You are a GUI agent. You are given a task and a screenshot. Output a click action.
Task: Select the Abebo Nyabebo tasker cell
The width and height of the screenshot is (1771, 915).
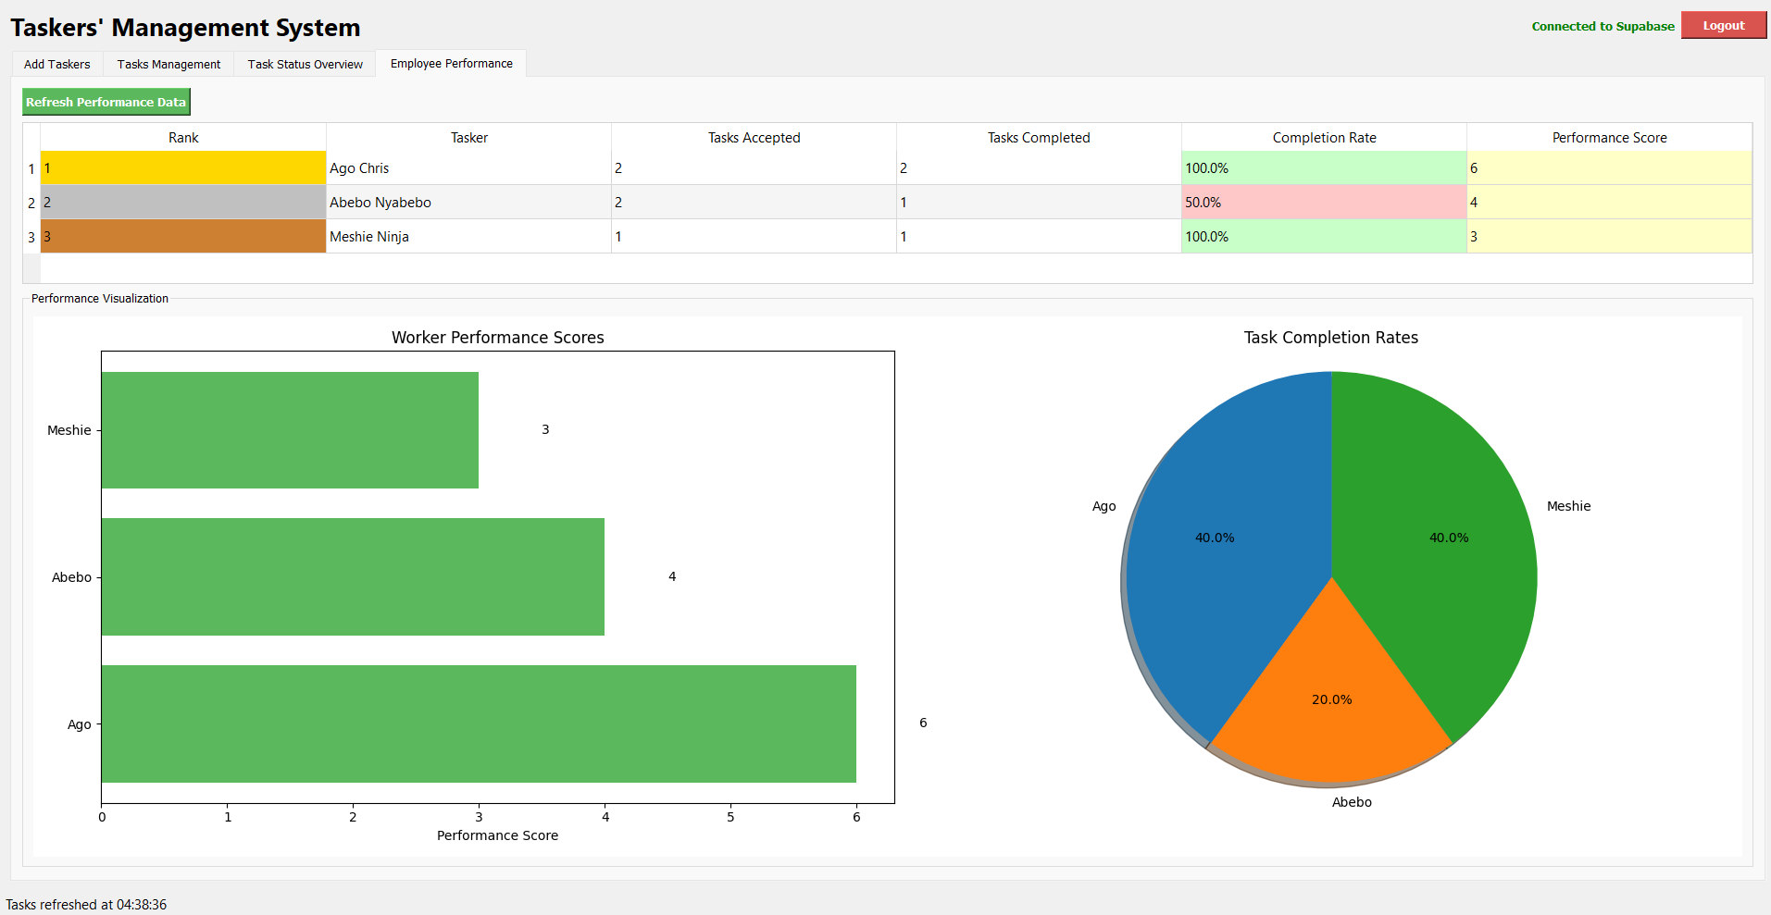468,203
